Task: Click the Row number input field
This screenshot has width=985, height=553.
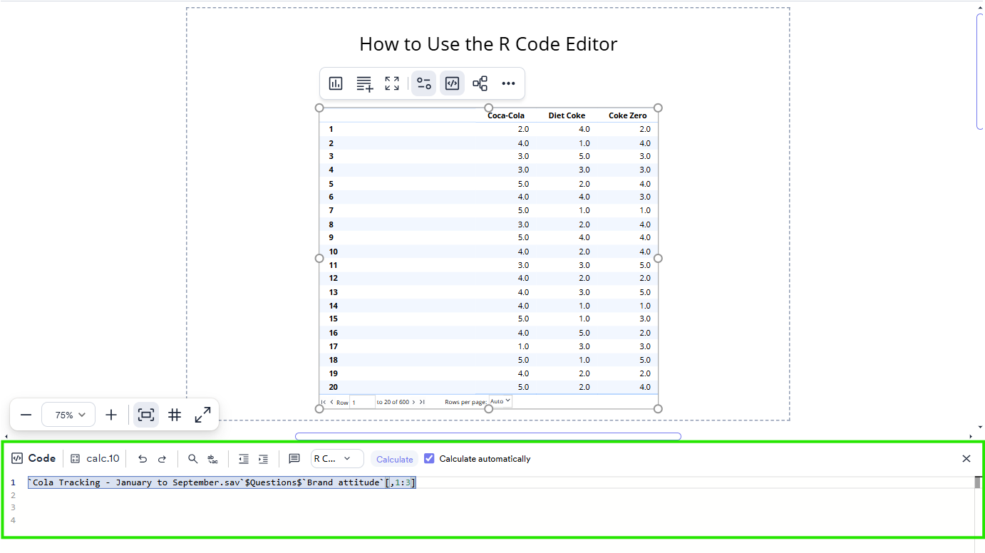Action: coord(362,402)
